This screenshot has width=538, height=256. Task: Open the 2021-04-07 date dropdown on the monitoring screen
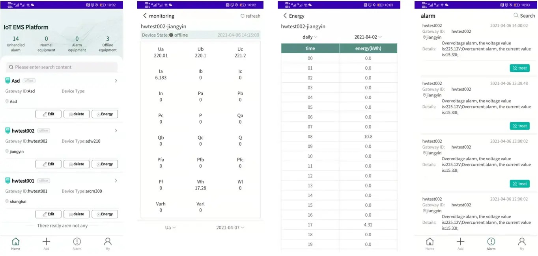(230, 228)
